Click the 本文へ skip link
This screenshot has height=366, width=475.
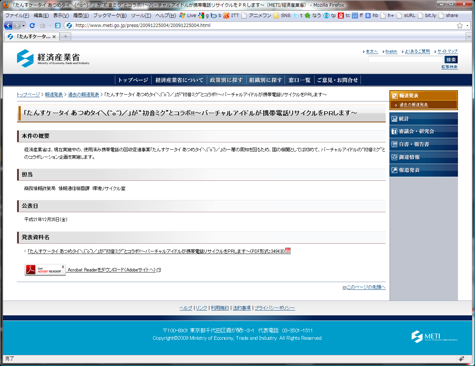372,51
